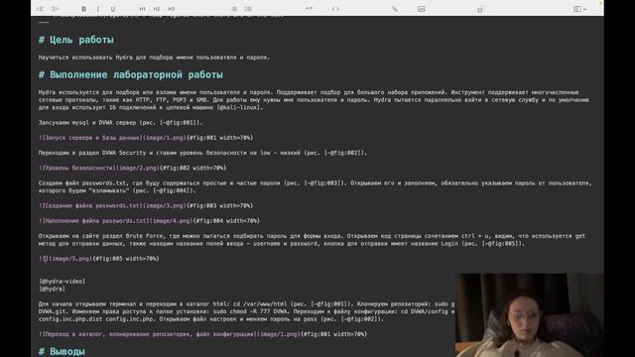Screen dimensions: 635x357
Task: Click the image link "Запуск сервера и базы данных"
Action: [112, 138]
